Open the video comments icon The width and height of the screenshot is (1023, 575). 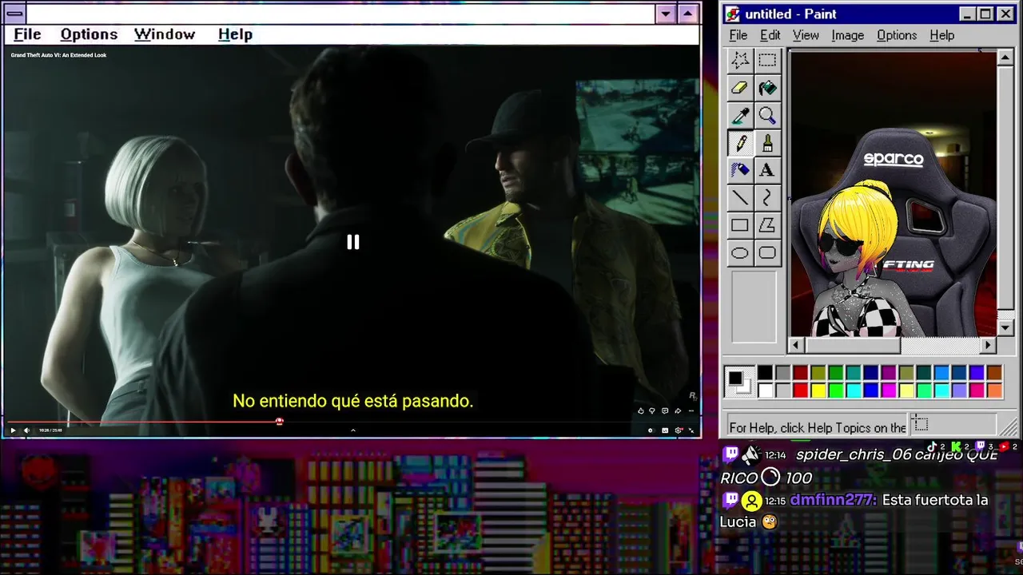click(665, 411)
